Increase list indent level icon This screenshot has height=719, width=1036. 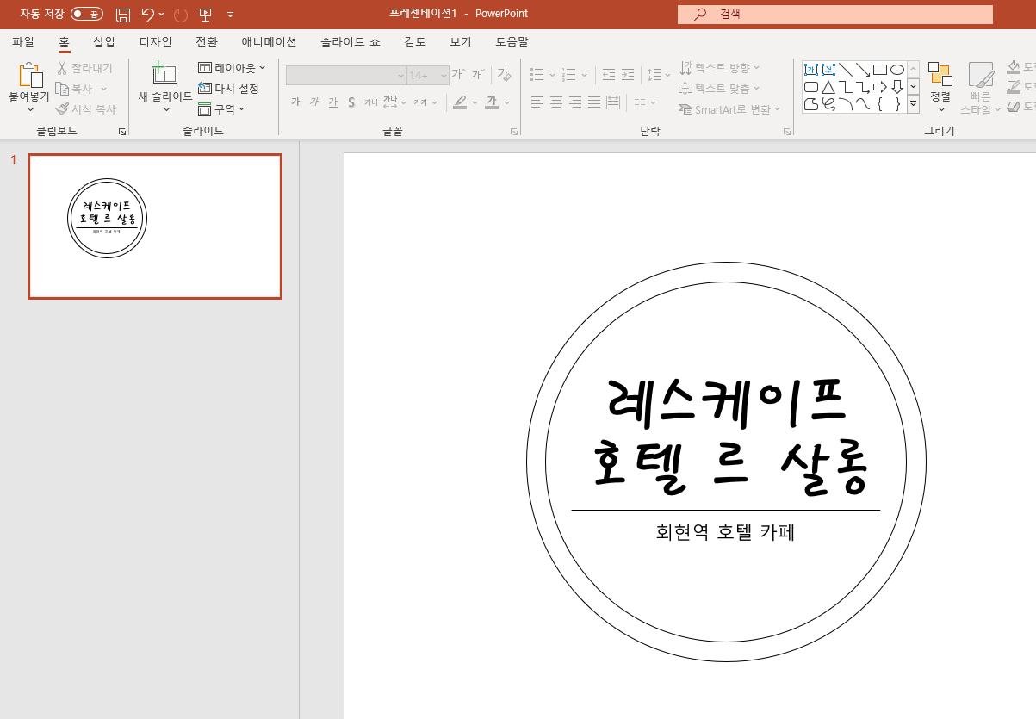pyautogui.click(x=628, y=75)
